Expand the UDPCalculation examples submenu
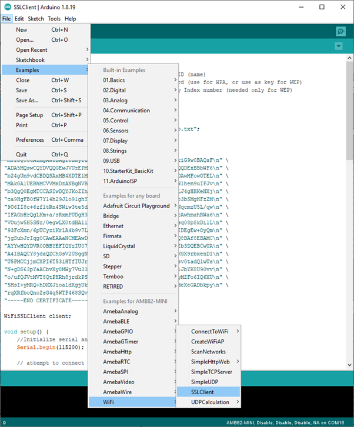This screenshot has height=427, width=354. (x=211, y=402)
